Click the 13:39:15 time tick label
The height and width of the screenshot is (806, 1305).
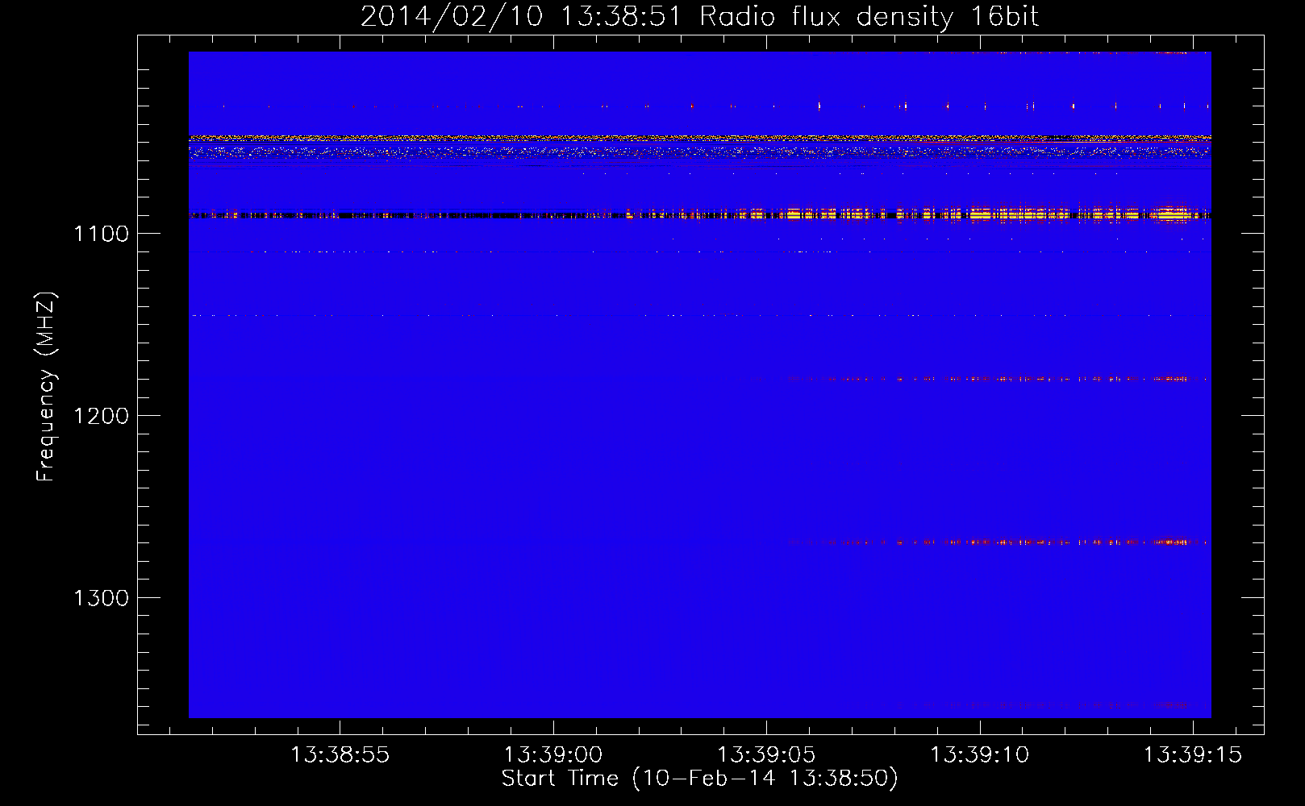pos(1193,755)
